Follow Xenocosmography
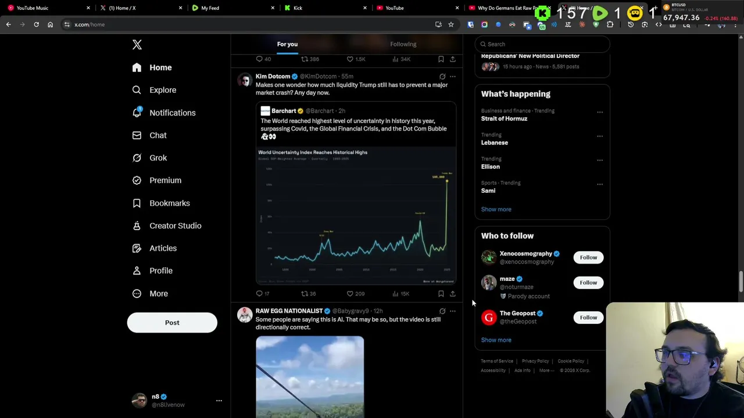 (588, 257)
